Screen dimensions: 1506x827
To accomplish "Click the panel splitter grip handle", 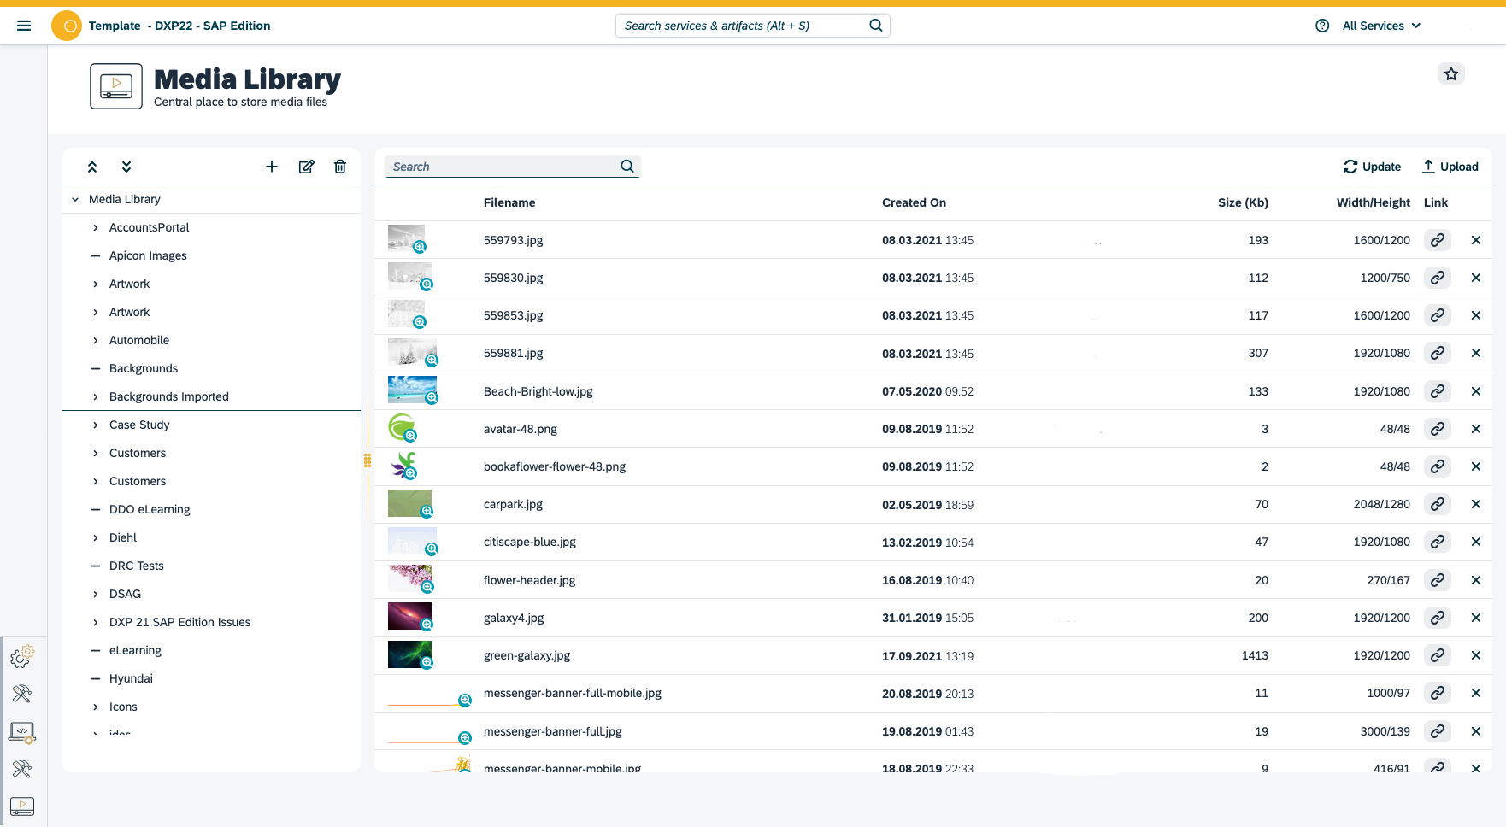I will coord(368,461).
